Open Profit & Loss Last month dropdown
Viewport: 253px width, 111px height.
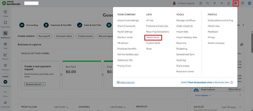pyautogui.click(x=61, y=107)
